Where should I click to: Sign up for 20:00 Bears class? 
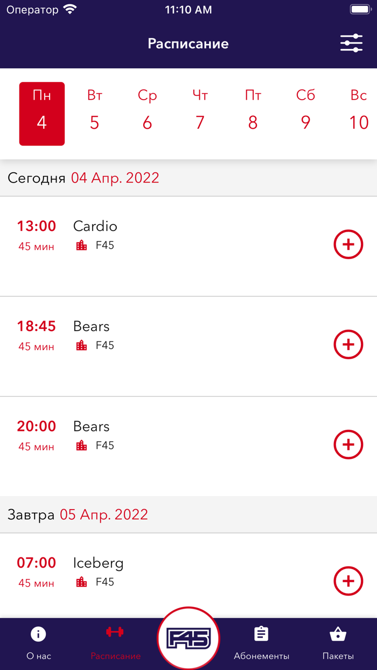coord(348,445)
